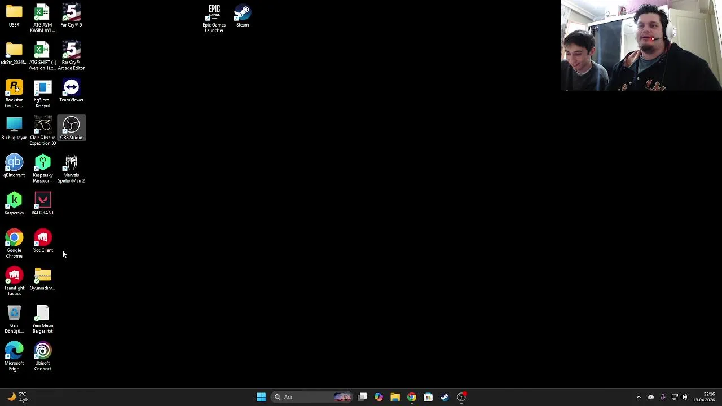Screen dimensions: 722x406
Task: Open Rockstar Games Launcher shortcut
Action: click(x=14, y=94)
